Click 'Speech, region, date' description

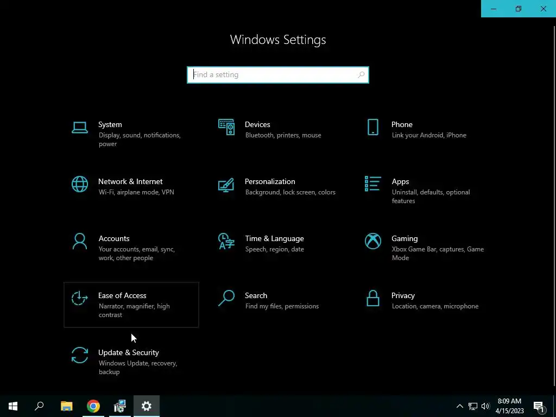tap(274, 249)
